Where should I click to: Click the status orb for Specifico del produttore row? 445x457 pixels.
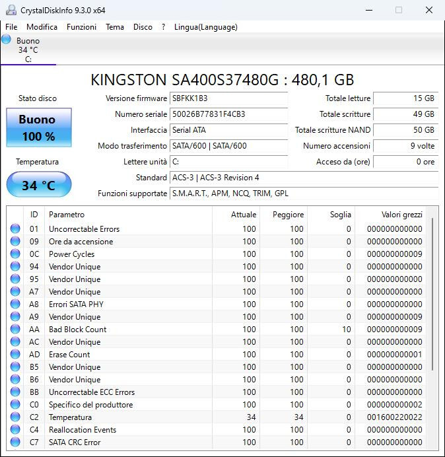tap(15, 404)
